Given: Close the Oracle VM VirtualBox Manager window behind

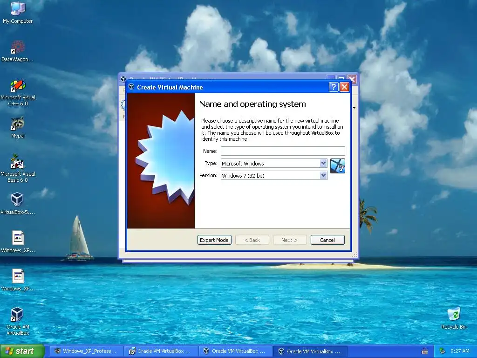Looking at the screenshot, I should click(352, 79).
